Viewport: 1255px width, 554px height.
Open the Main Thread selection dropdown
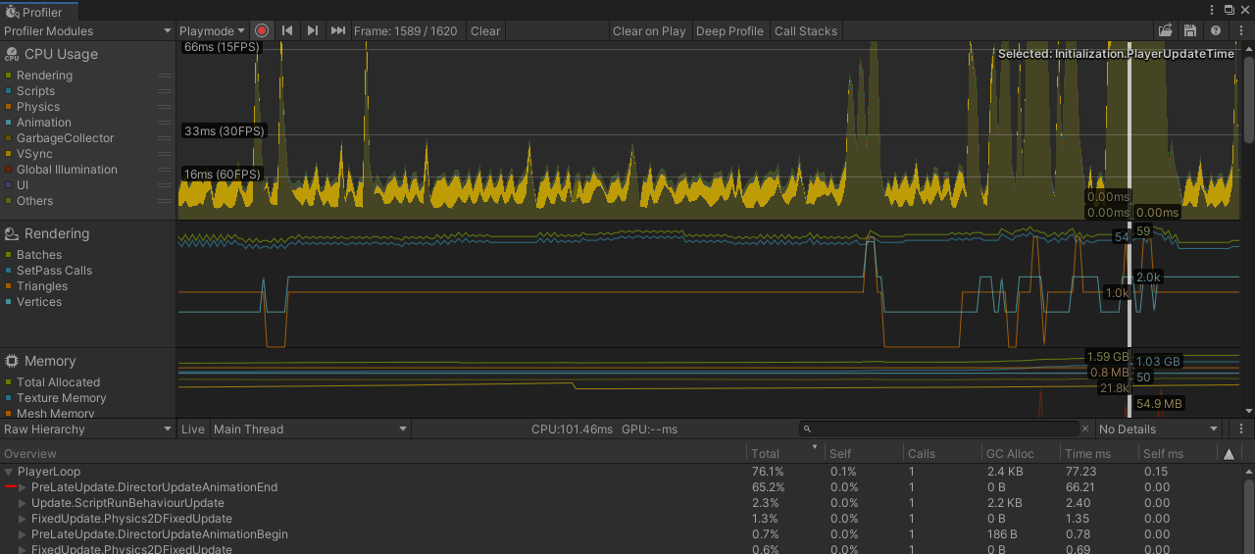tap(310, 429)
